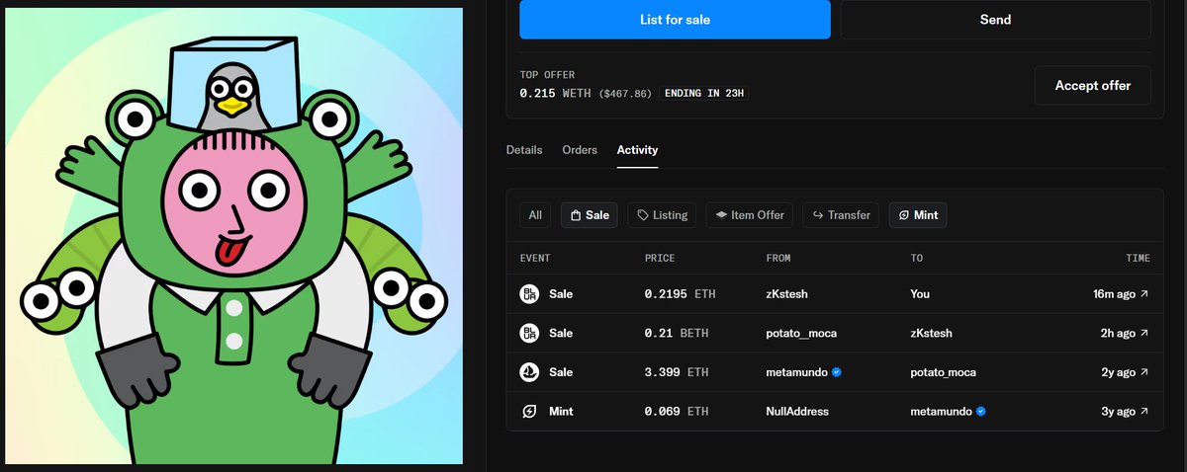Toggle the Sale filter chip
The image size is (1187, 472).
(590, 215)
